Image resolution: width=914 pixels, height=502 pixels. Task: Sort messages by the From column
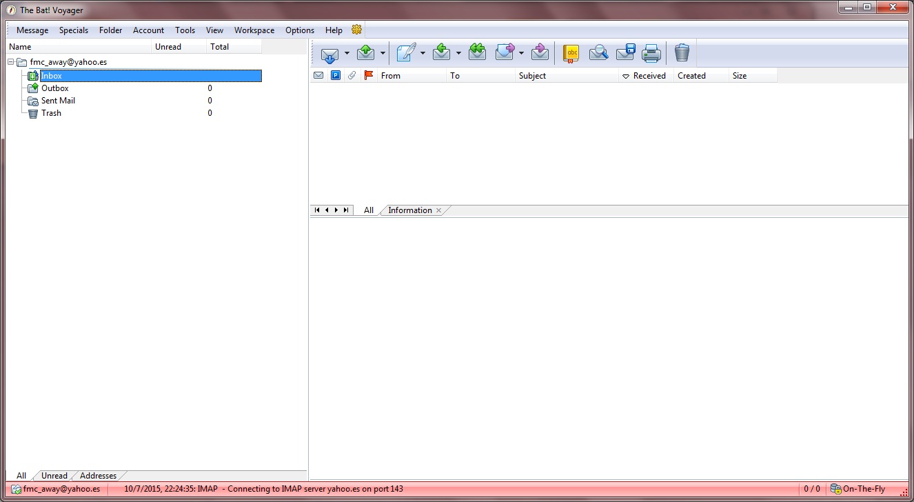[x=412, y=76]
